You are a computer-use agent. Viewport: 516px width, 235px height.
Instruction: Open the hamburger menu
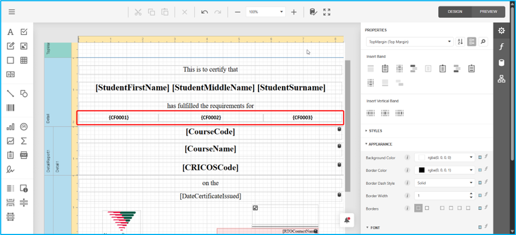coord(11,12)
